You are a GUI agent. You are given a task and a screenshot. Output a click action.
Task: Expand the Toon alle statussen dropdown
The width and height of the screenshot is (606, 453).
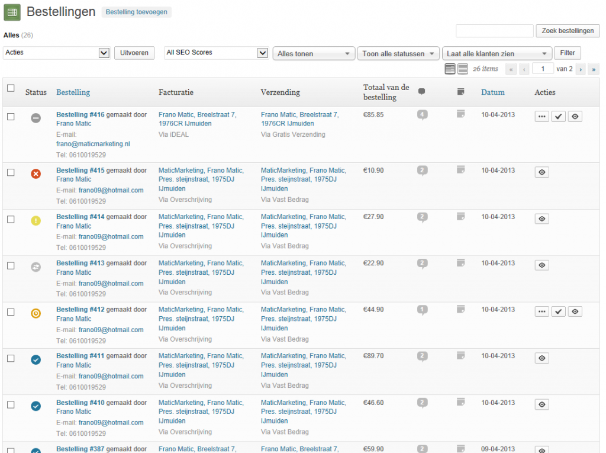[398, 54]
